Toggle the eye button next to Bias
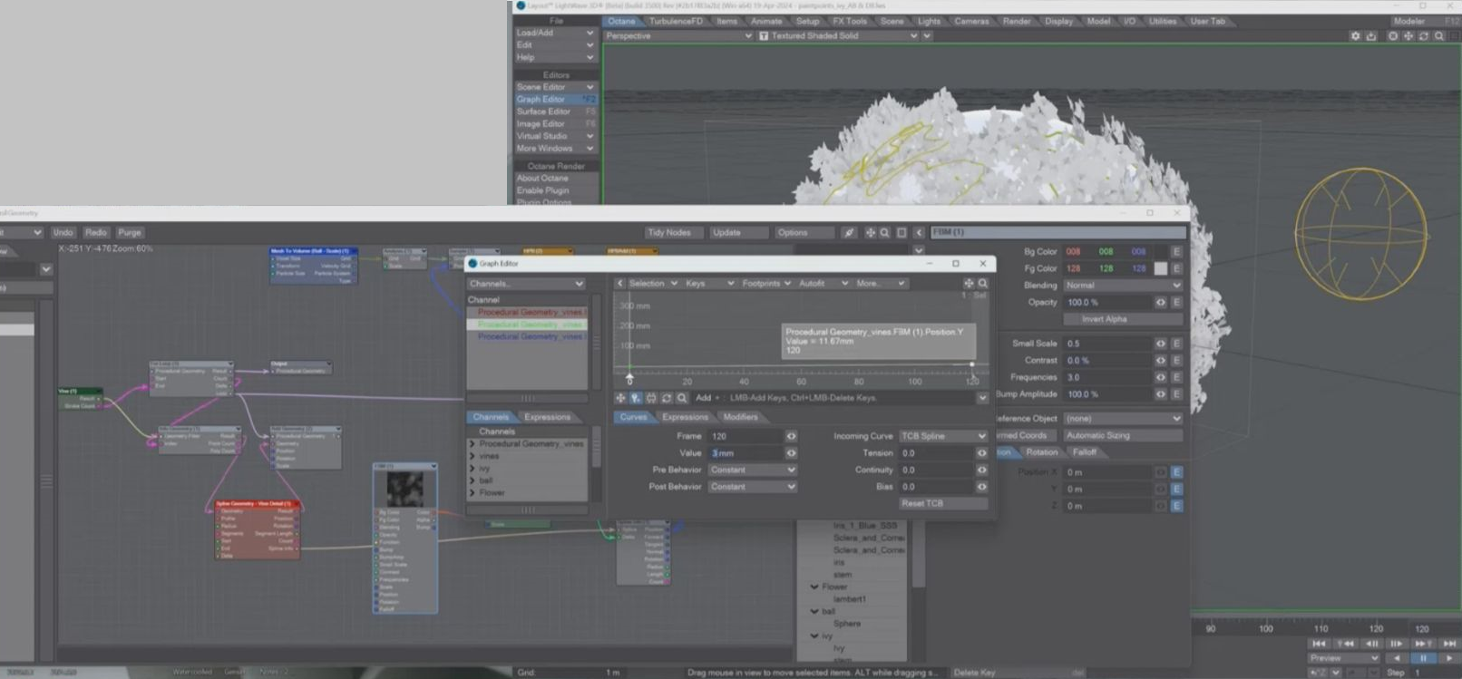This screenshot has height=679, width=1462. point(981,487)
